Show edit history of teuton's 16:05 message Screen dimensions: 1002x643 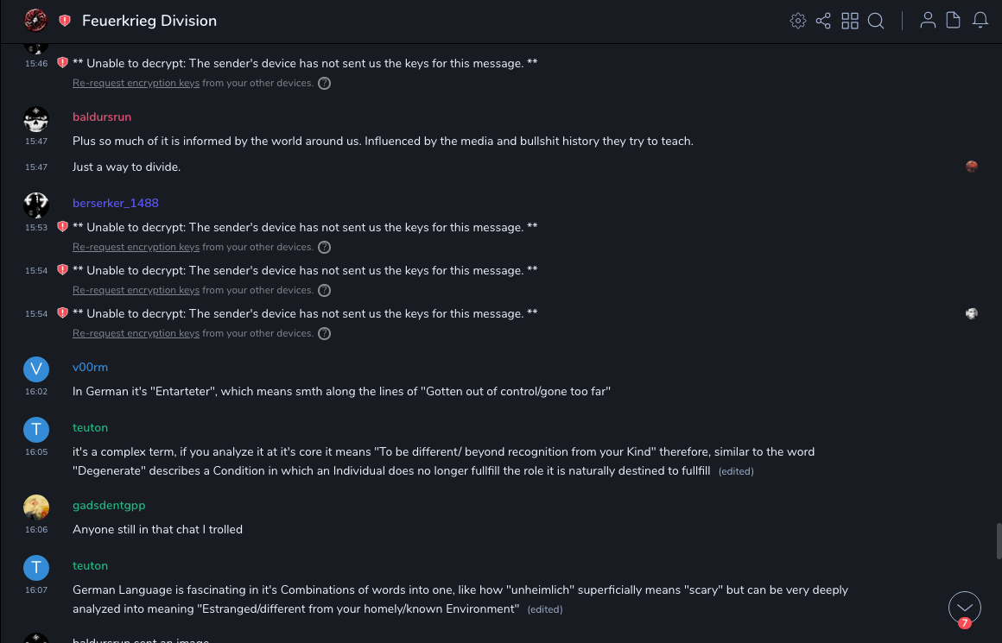[736, 472]
